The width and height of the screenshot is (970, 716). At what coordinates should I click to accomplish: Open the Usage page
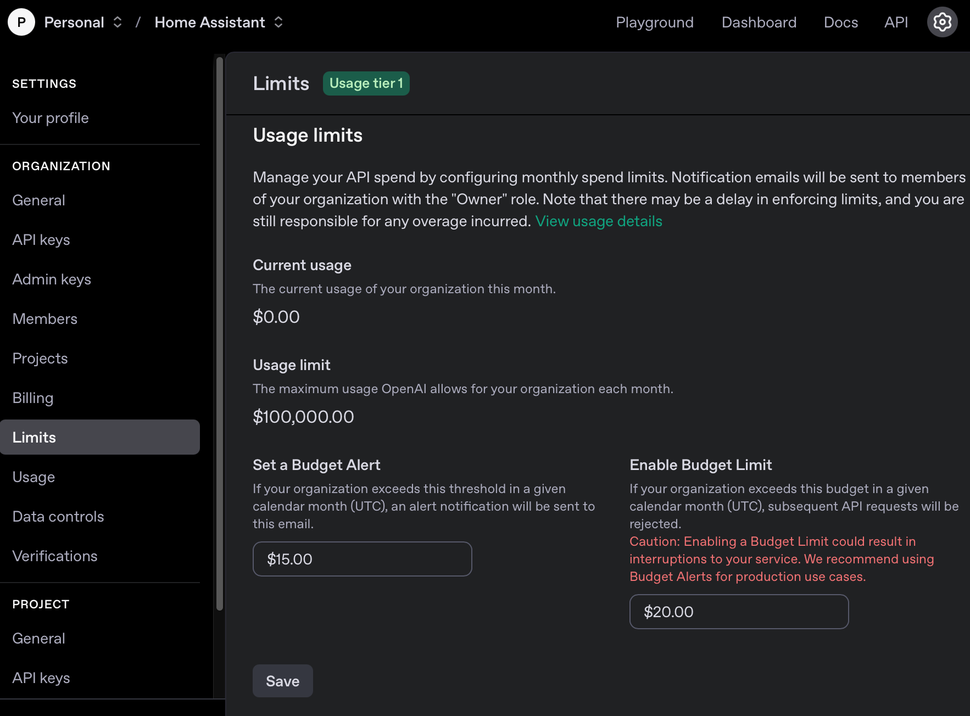pyautogui.click(x=34, y=477)
